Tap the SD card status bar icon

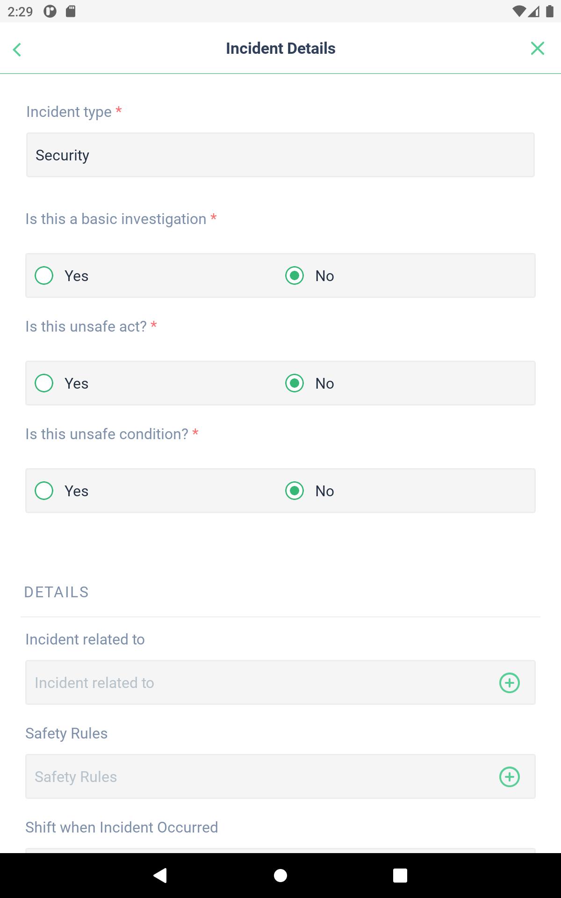71,11
